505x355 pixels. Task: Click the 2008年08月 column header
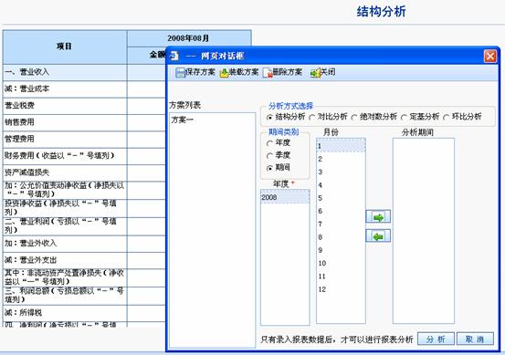(189, 38)
